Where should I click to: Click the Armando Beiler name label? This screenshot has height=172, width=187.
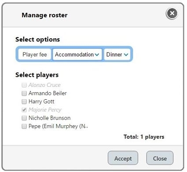(x=48, y=93)
